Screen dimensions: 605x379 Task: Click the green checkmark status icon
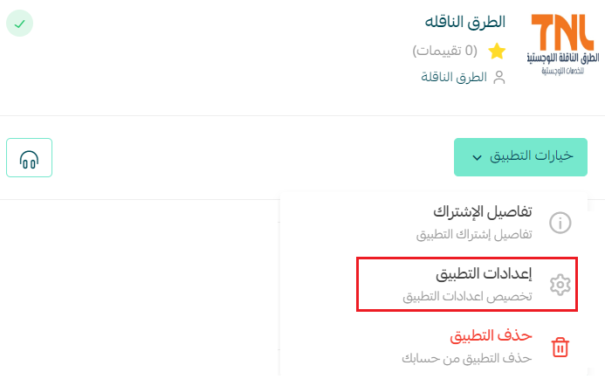pos(20,24)
